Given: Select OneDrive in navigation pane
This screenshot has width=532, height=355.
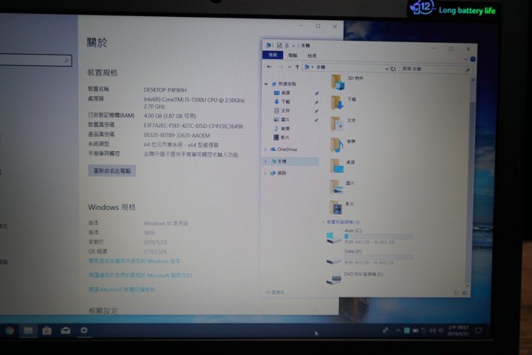Looking at the screenshot, I should click(287, 149).
